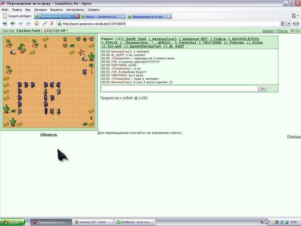
Task: Expand the trash can dropdown arrow
Action: (x=298, y=16)
